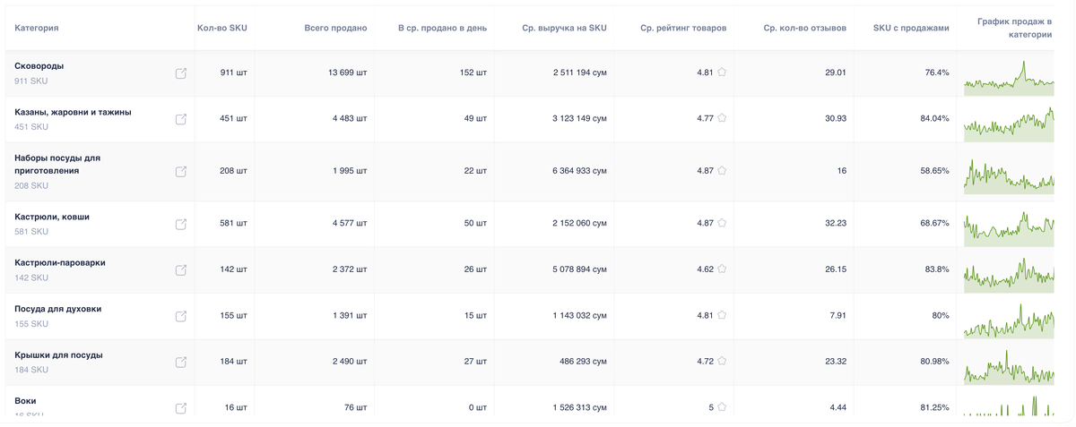The image size is (1076, 427).
Task: Open Кастрюли, ковши in new window icon
Action: [x=181, y=224]
